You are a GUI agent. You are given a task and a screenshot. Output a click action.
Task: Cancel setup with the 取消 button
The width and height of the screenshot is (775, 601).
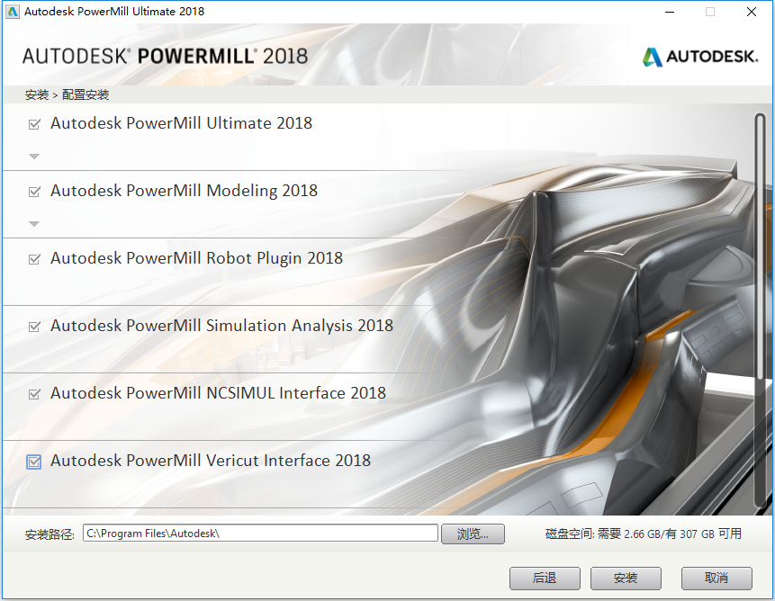[716, 579]
